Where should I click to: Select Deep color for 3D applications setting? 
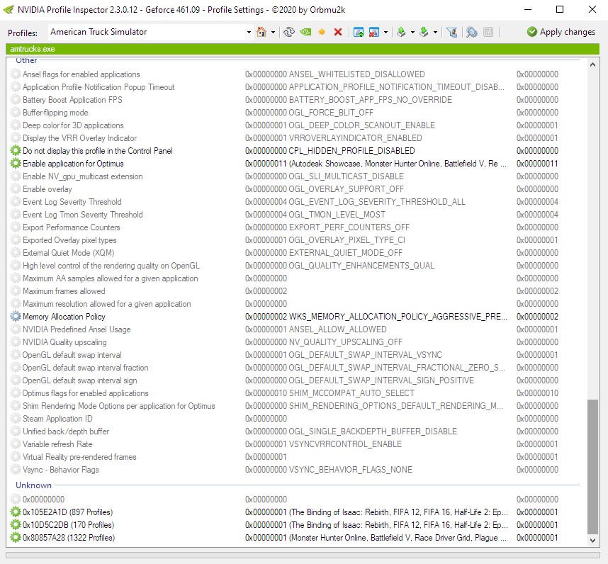295,125
